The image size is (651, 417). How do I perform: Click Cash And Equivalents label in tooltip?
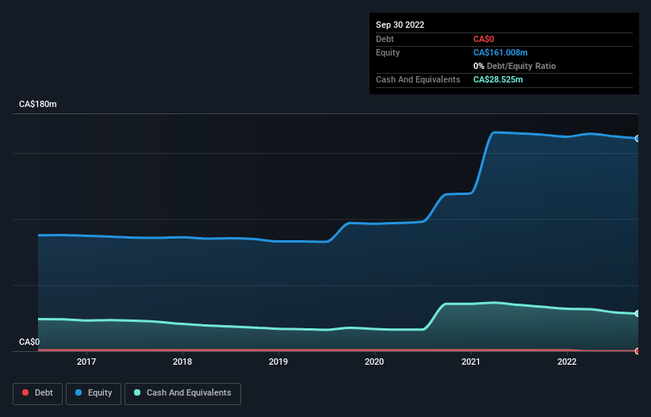tap(418, 79)
